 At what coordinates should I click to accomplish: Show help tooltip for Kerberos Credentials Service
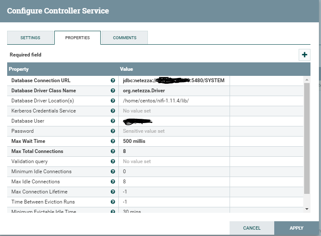point(113,111)
